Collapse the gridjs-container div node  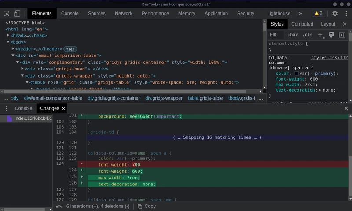pyautogui.click(x=18, y=62)
